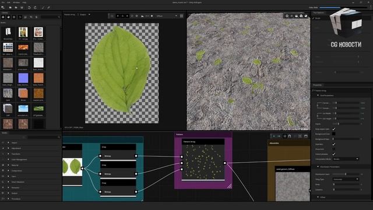Enable the Show Grid checkbox

tap(334, 149)
